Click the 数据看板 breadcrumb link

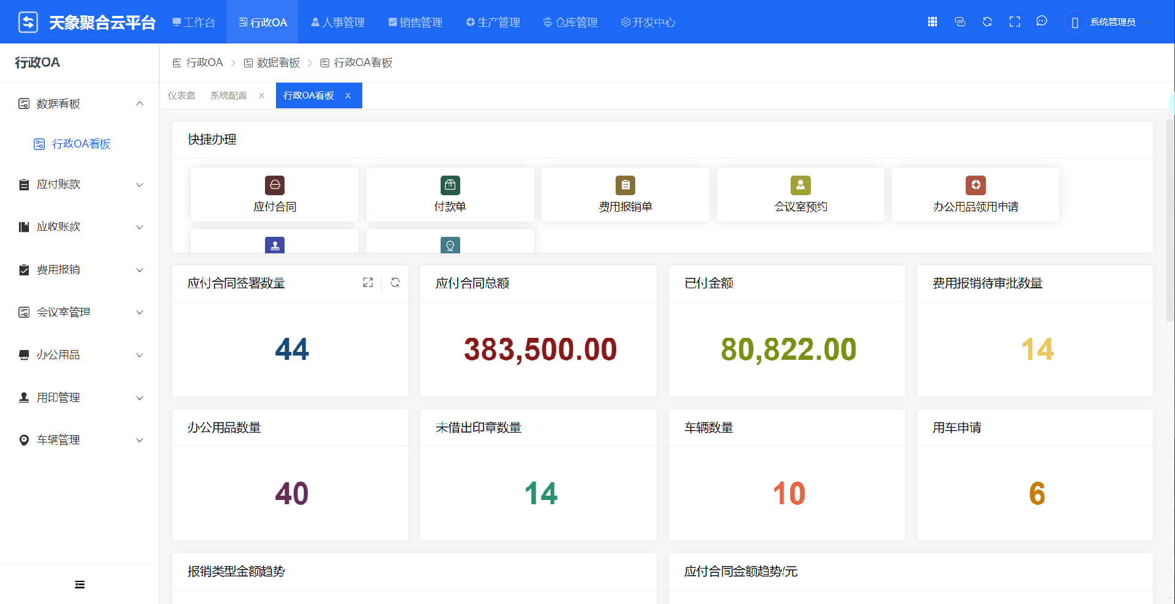(x=272, y=62)
